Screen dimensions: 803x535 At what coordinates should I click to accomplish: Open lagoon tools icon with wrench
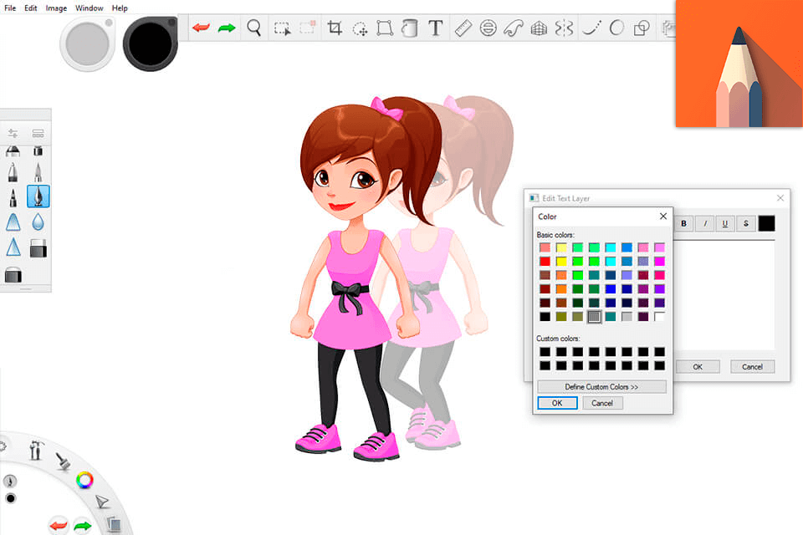coord(35,450)
